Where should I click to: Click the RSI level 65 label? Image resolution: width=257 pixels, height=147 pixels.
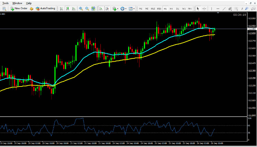(x=249, y=125)
